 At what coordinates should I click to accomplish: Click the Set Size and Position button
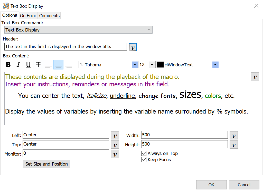tap(46, 164)
